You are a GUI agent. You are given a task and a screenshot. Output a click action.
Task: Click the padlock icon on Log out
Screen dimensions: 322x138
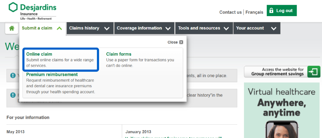(x=271, y=11)
